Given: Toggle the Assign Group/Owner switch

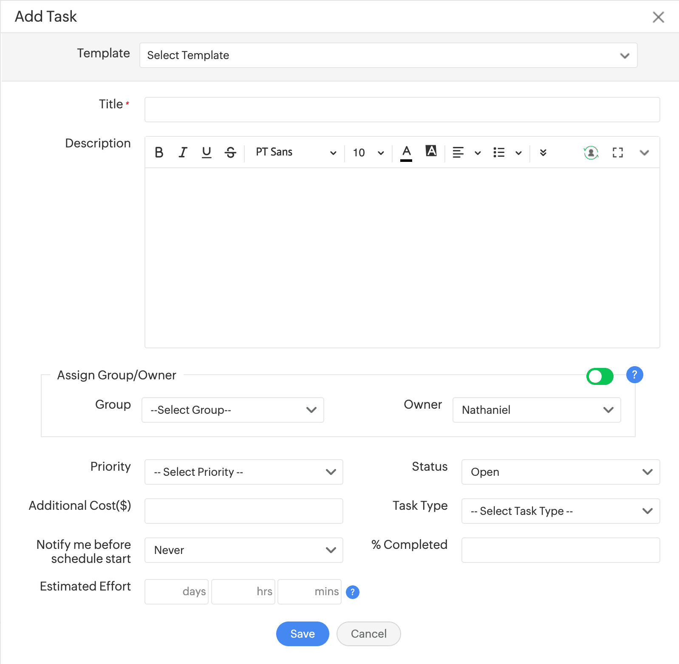Looking at the screenshot, I should coord(600,376).
